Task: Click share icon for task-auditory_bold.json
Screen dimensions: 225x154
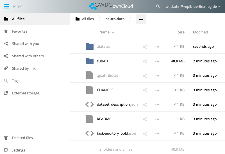Action: point(145,133)
